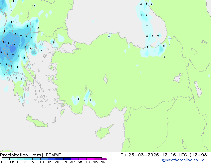Click the legend label 10
The image size is (211, 163).
pyautogui.click(x=42, y=162)
